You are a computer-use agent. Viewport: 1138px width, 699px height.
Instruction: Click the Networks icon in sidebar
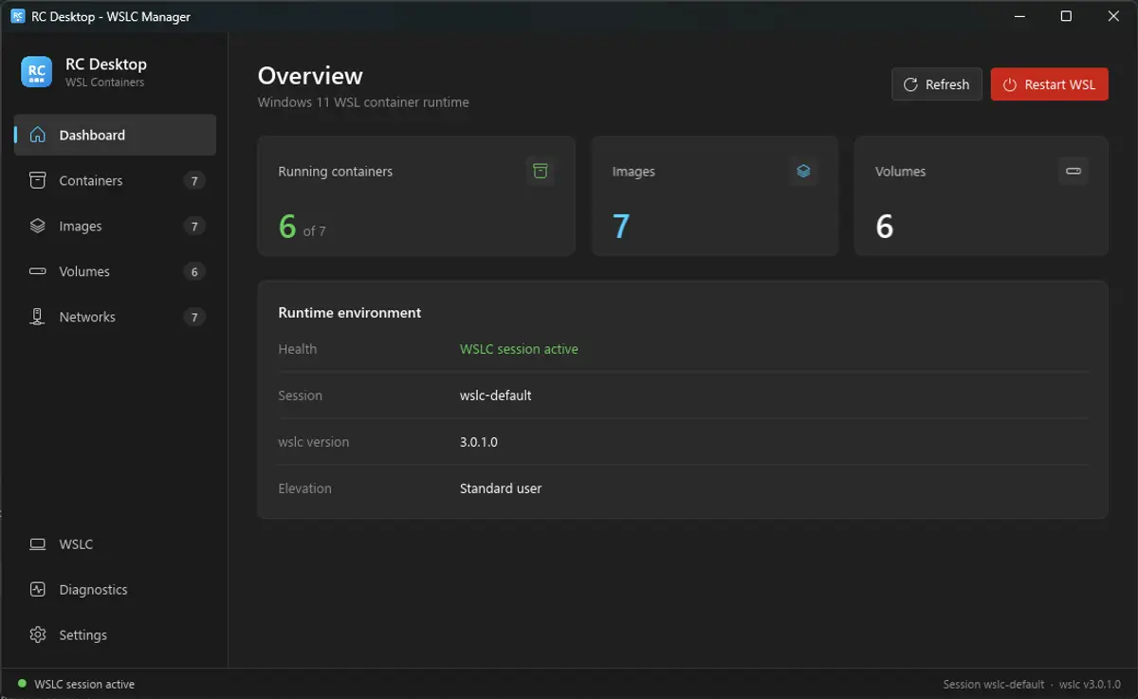pyautogui.click(x=38, y=317)
